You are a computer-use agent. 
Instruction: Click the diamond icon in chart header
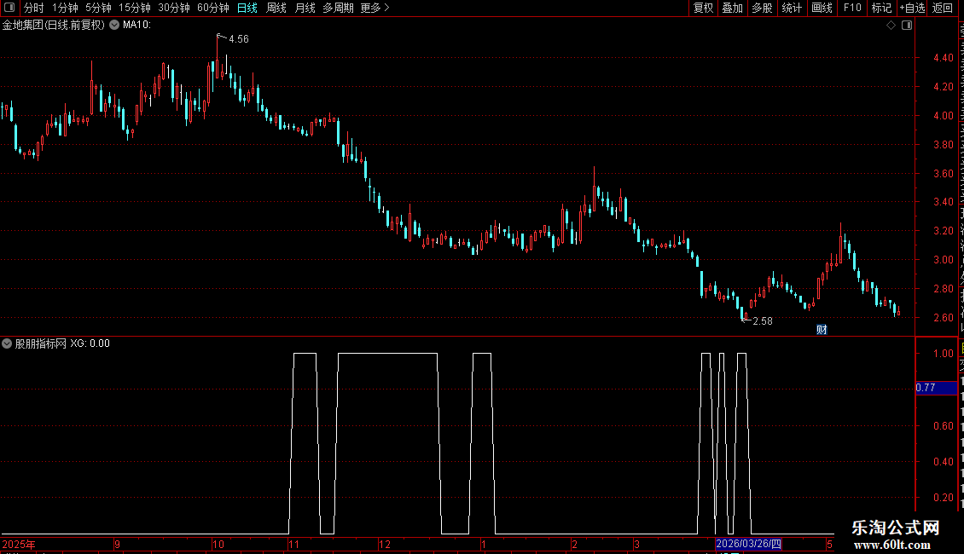(x=891, y=26)
